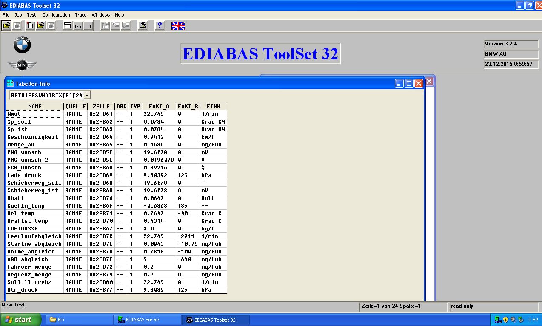Open the Test menu
This screenshot has height=326, width=542.
[31, 15]
